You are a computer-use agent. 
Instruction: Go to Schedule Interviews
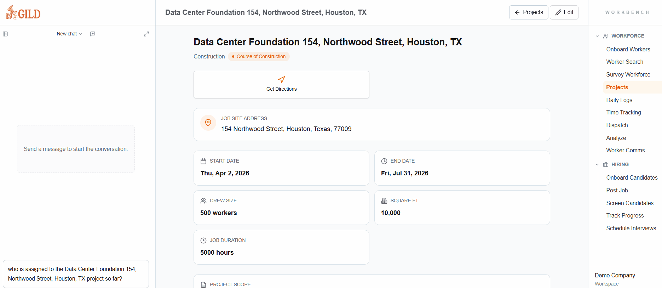pos(631,228)
